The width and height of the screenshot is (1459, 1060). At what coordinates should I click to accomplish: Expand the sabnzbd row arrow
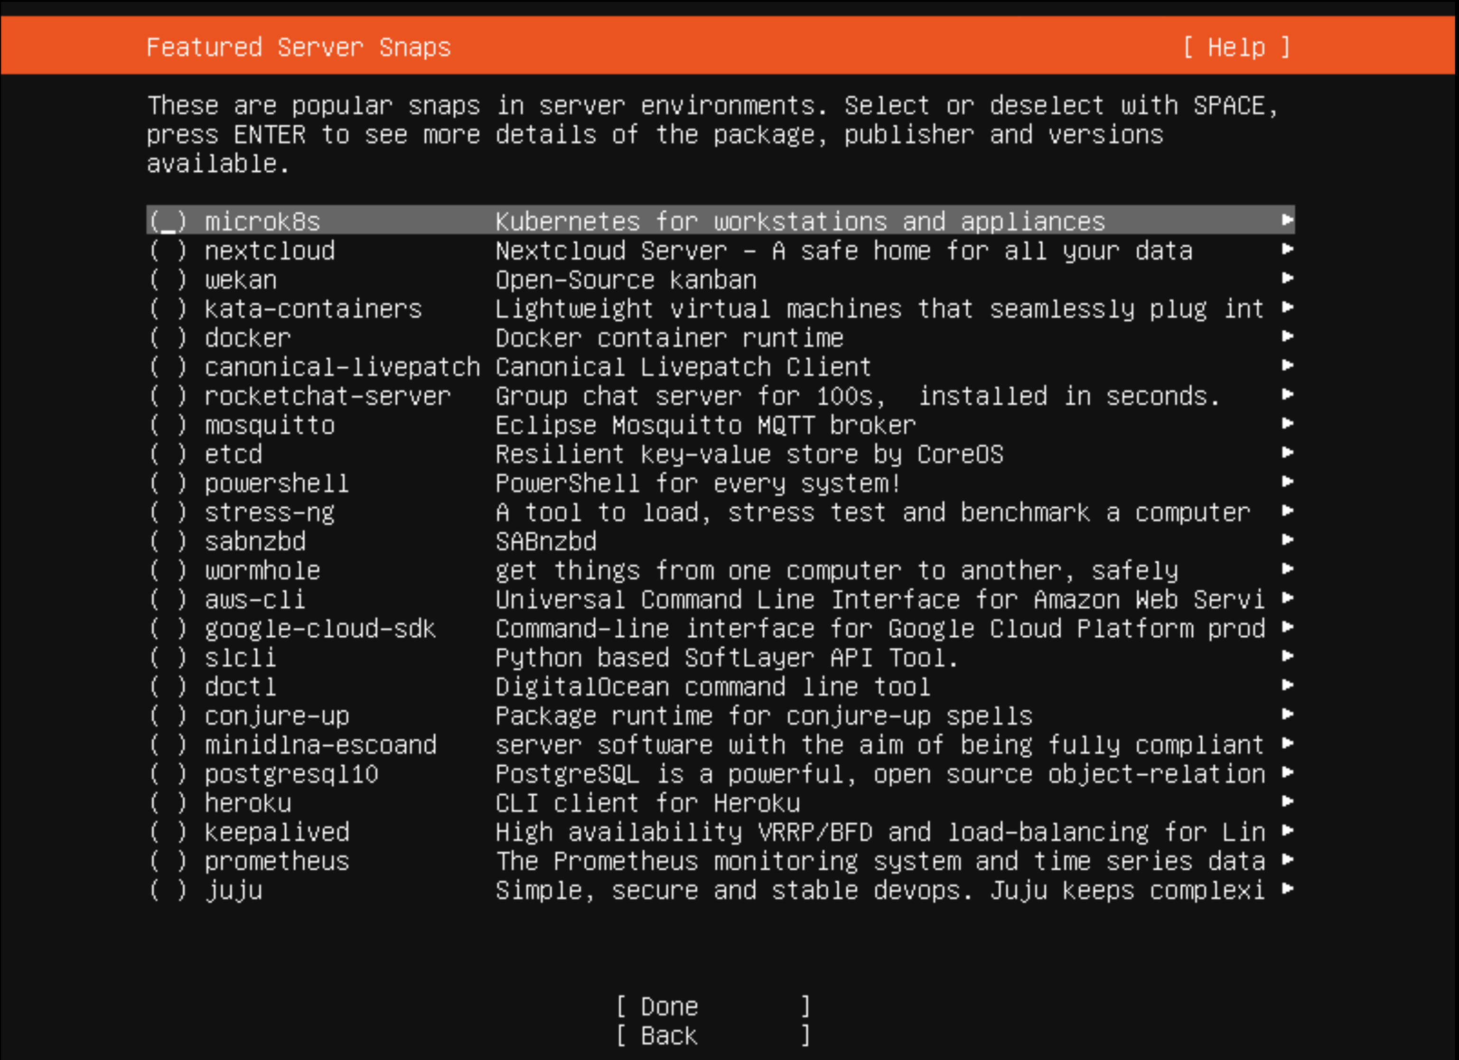pos(1287,539)
